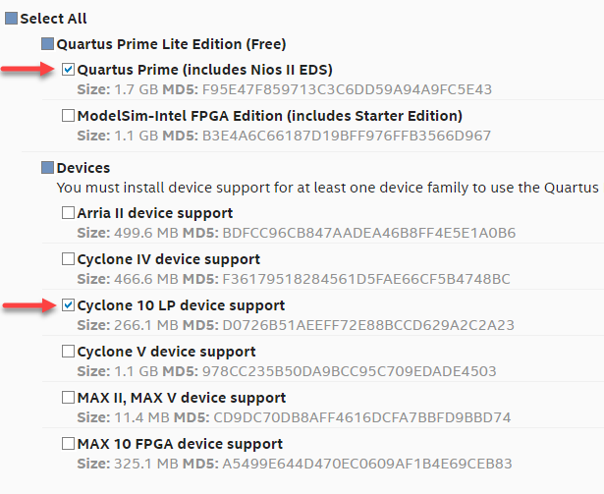Click the 'Devices' heading text
This screenshot has width=604, height=494.
(83, 168)
